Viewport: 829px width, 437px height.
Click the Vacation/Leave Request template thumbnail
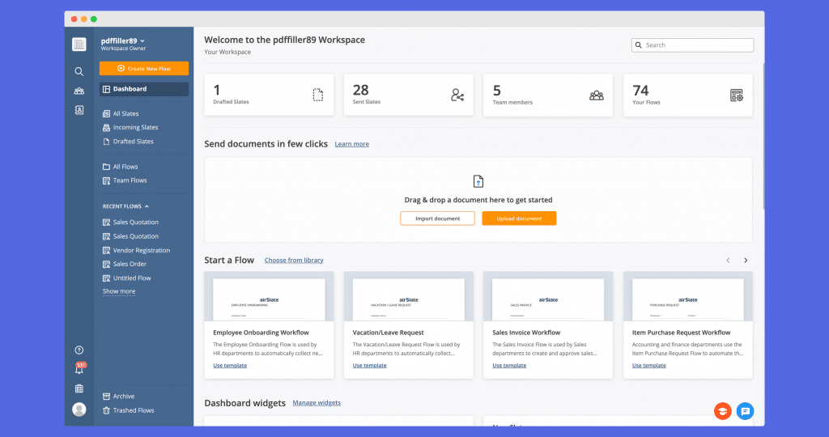[409, 296]
